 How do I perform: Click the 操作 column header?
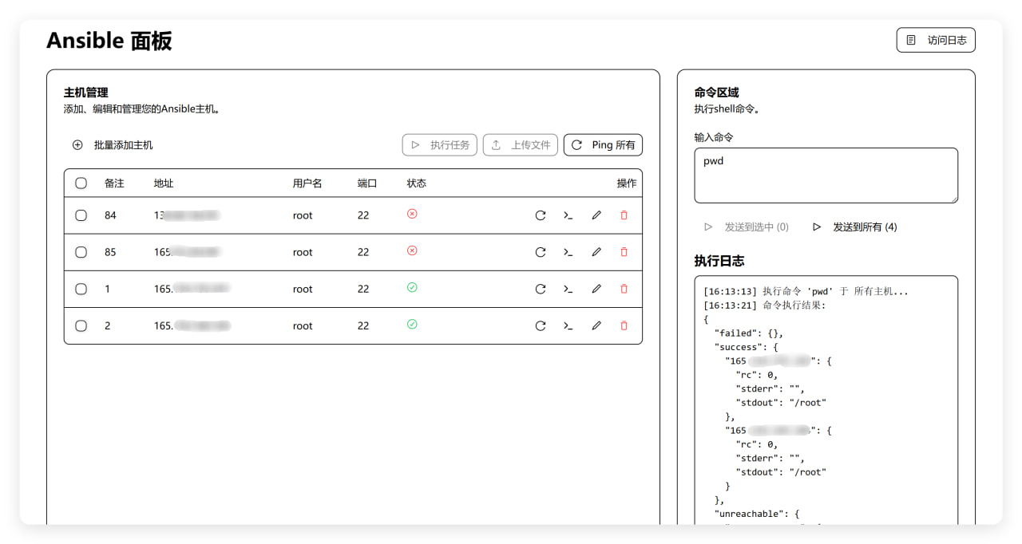click(627, 183)
